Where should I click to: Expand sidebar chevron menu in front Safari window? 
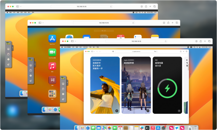tap(75, 41)
